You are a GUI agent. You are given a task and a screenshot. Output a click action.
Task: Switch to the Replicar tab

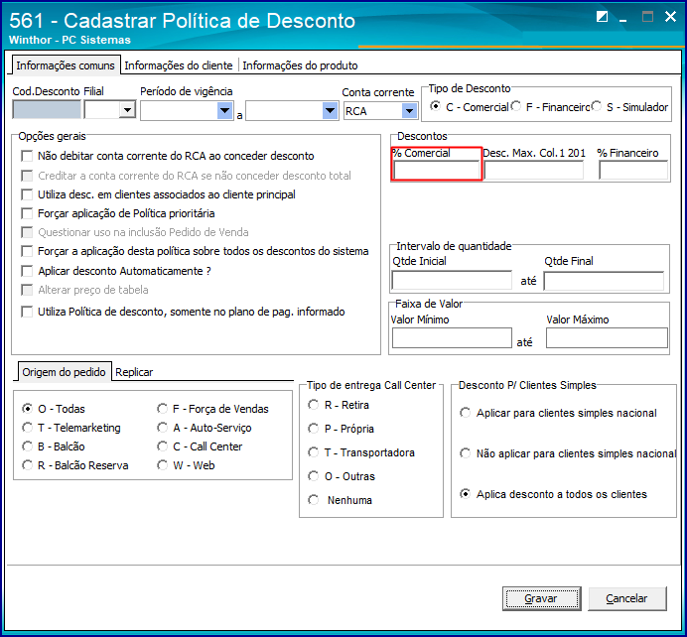coord(134,372)
